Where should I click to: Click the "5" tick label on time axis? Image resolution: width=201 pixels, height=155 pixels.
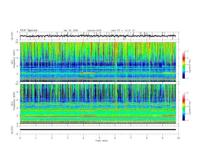coord(99,138)
